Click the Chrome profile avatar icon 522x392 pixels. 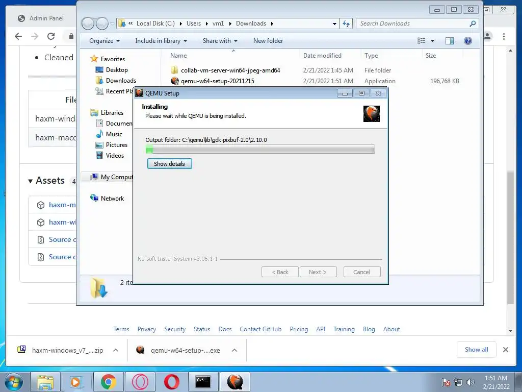tap(488, 36)
